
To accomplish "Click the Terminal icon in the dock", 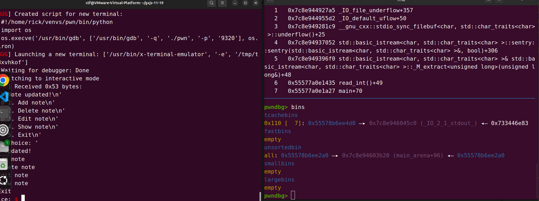I will coord(4,113).
